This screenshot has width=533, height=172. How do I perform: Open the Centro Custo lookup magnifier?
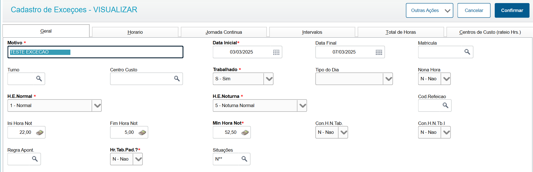click(177, 79)
